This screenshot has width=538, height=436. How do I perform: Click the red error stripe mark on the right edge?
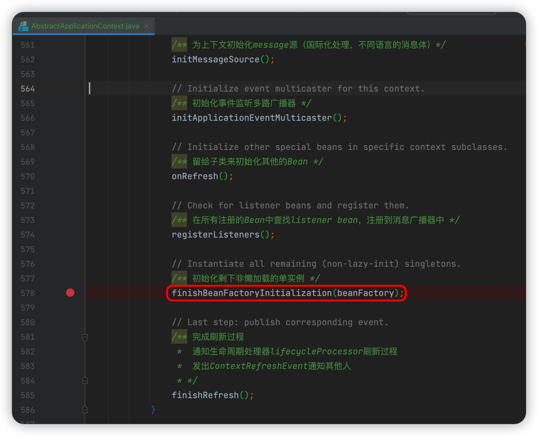(x=525, y=44)
